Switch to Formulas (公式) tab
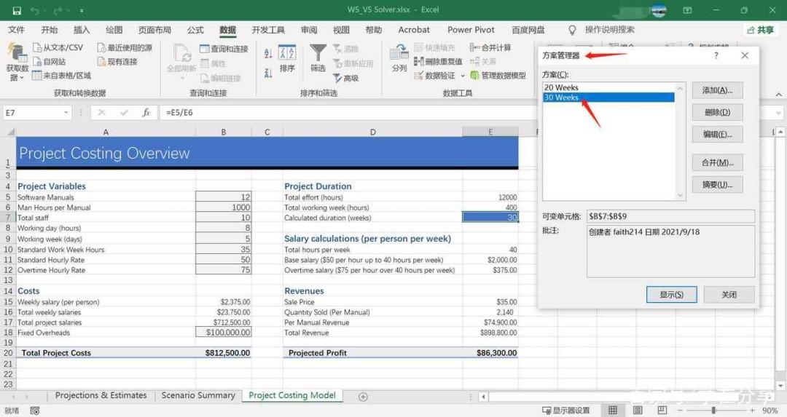The height and width of the screenshot is (417, 787). pyautogui.click(x=195, y=30)
